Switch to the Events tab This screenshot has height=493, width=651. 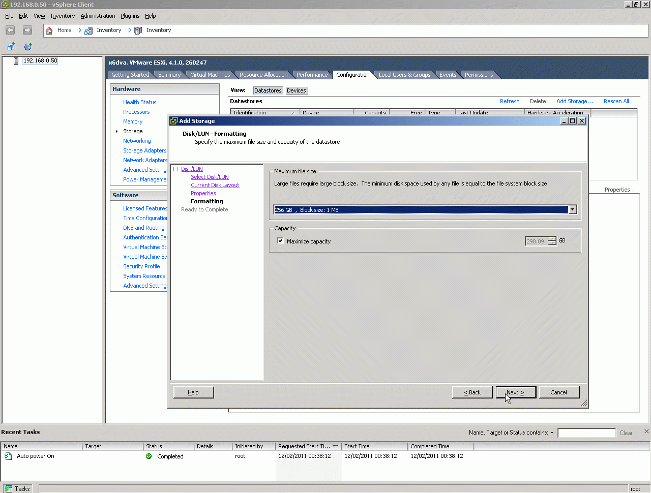(448, 75)
